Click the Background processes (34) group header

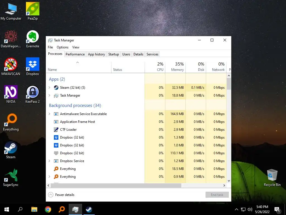pos(75,106)
